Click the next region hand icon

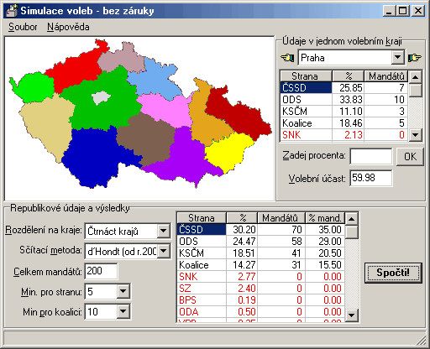click(x=414, y=58)
